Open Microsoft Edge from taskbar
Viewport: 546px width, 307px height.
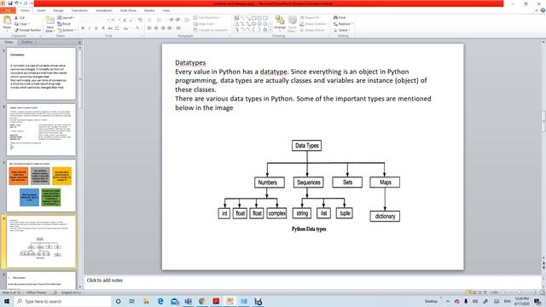pos(160,301)
